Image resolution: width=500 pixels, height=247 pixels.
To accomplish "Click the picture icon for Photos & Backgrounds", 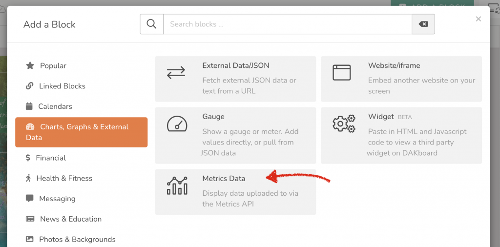I will tap(30, 239).
